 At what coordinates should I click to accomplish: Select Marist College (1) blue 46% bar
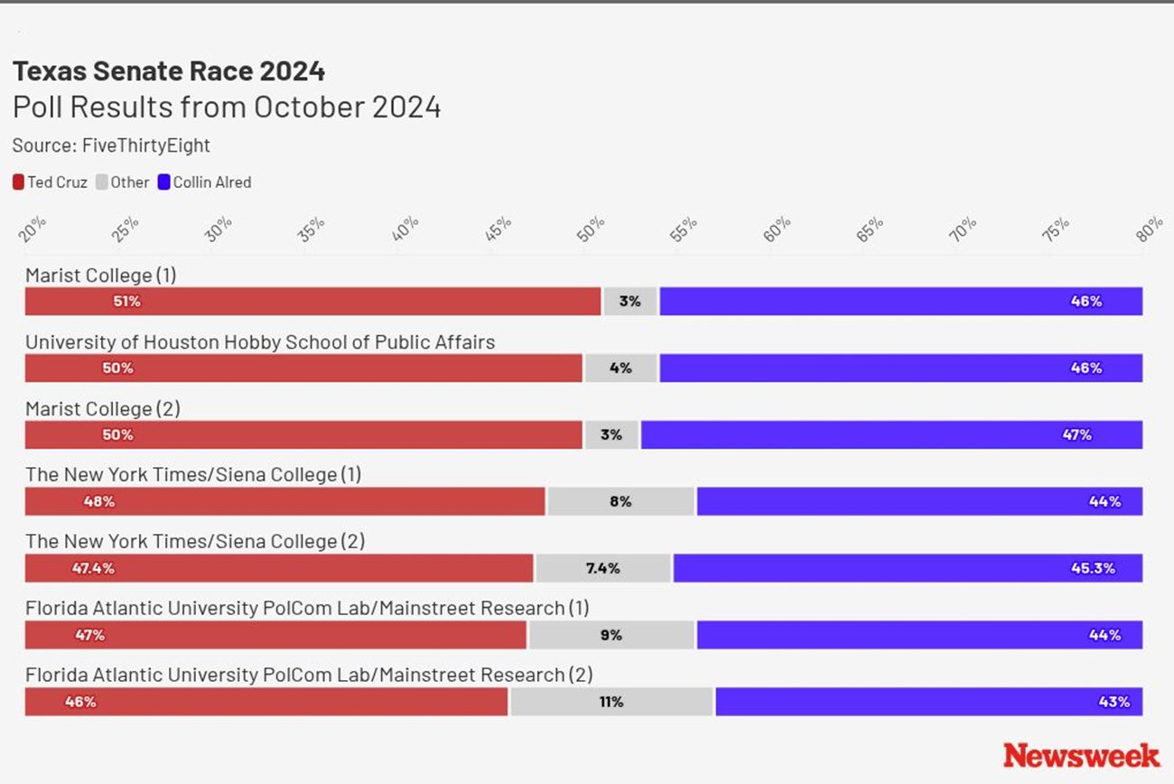pos(900,302)
